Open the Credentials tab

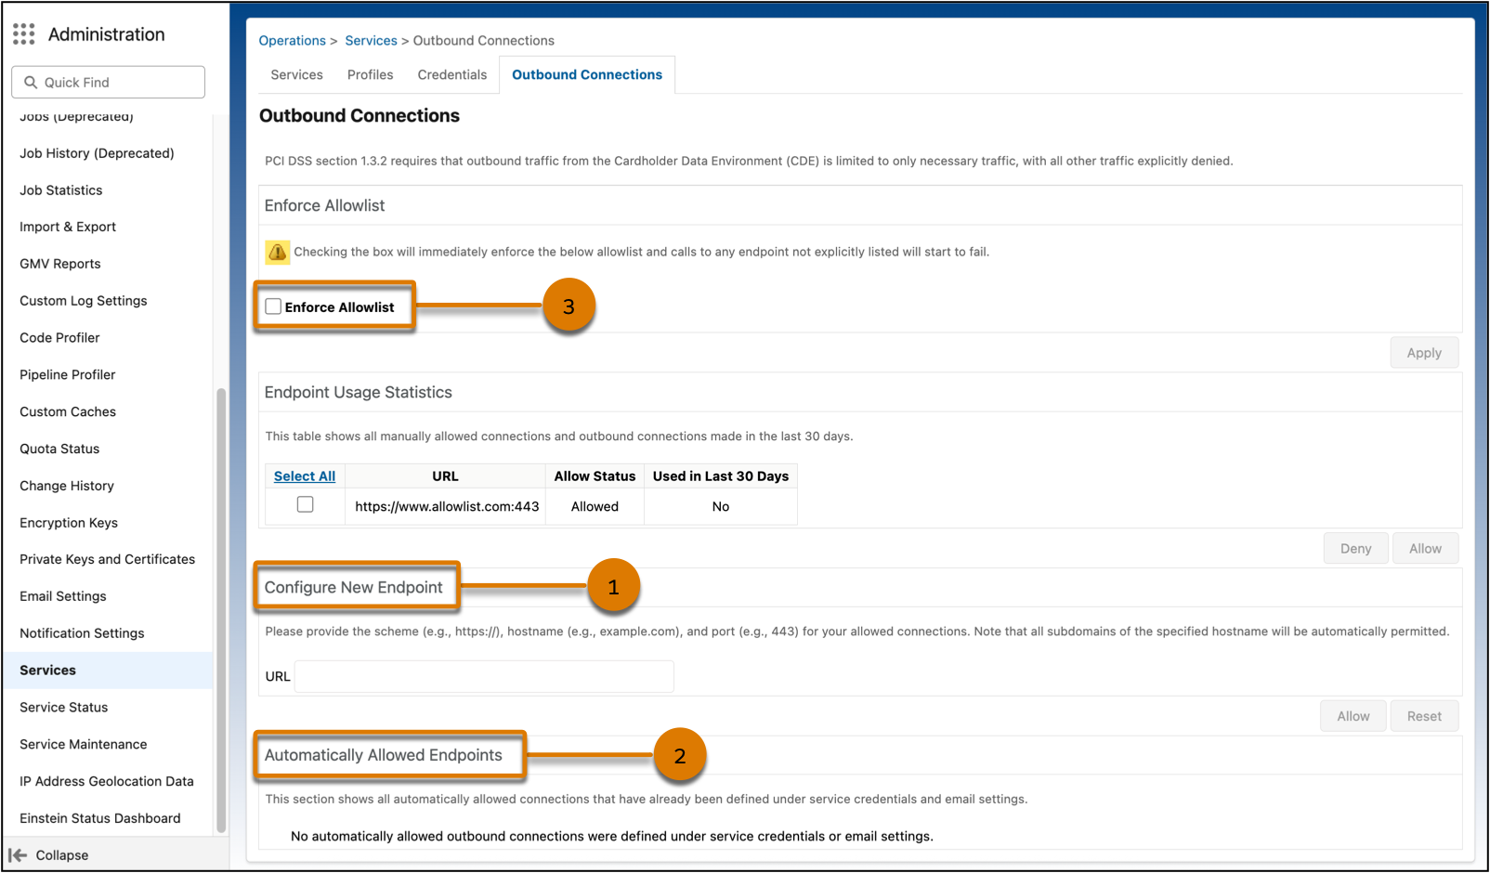452,75
